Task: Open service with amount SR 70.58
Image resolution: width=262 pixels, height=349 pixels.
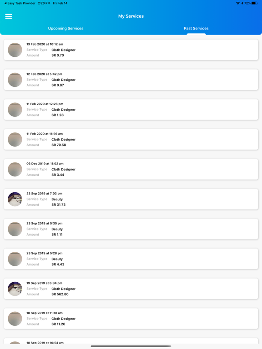Action: pyautogui.click(x=131, y=140)
